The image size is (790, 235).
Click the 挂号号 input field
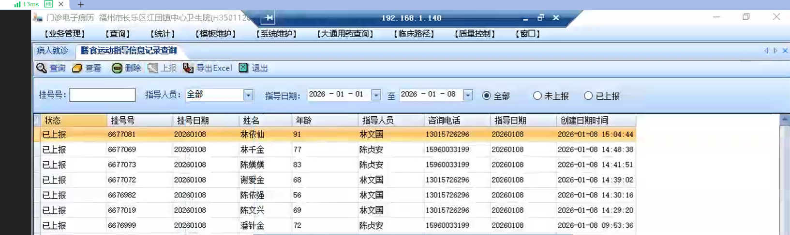pyautogui.click(x=103, y=95)
